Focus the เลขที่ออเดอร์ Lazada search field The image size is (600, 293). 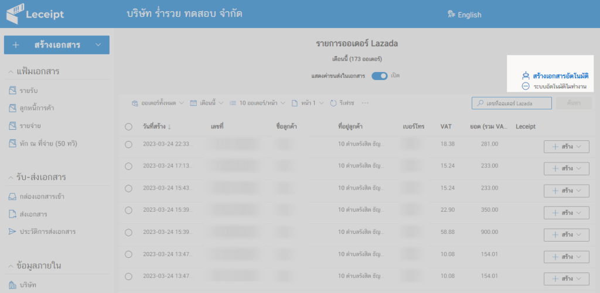point(512,103)
